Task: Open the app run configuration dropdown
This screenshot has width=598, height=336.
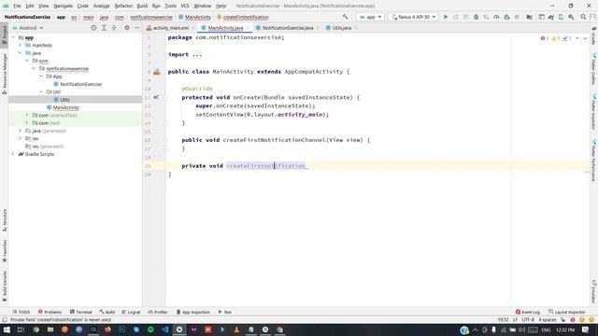Action: pyautogui.click(x=370, y=17)
